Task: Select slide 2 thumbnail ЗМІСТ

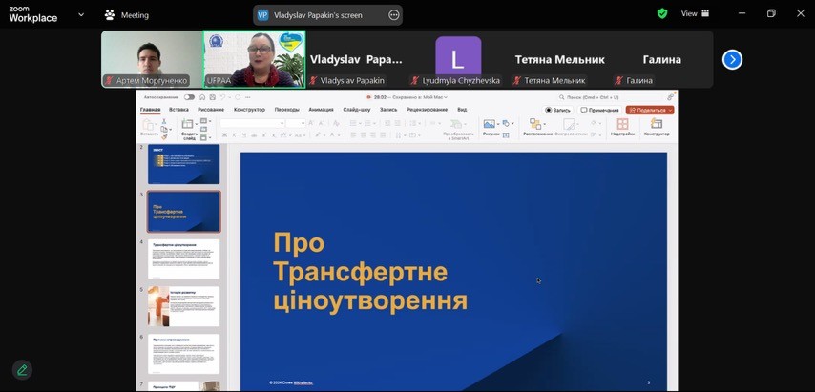Action: point(183,164)
